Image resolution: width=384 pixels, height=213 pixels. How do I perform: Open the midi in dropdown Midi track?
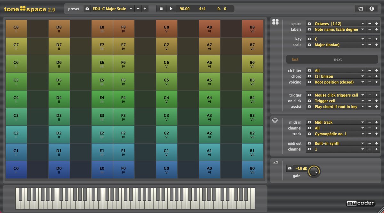(x=339, y=122)
